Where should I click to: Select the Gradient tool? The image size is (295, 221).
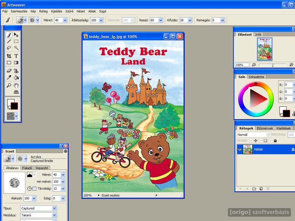click(16, 63)
